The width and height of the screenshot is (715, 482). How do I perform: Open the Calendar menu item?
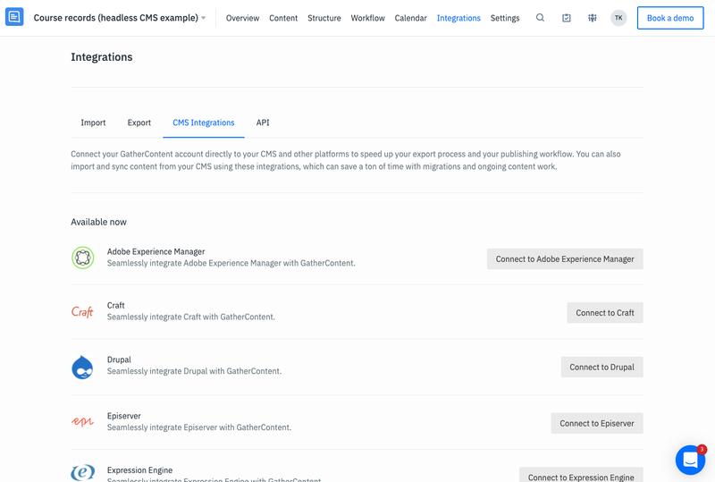pos(410,18)
